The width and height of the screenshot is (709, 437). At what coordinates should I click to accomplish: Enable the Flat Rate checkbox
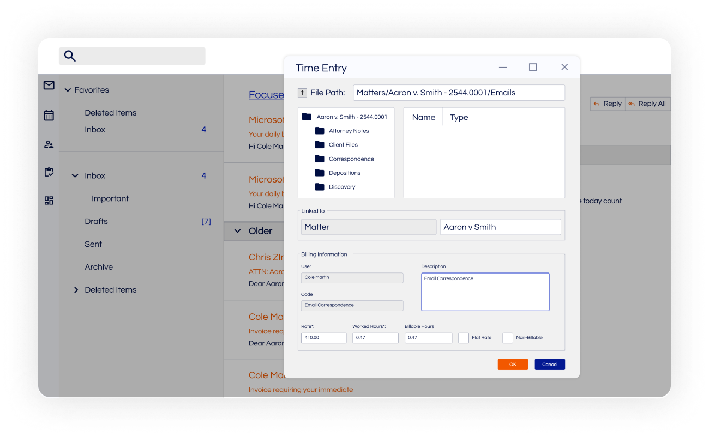[463, 338]
